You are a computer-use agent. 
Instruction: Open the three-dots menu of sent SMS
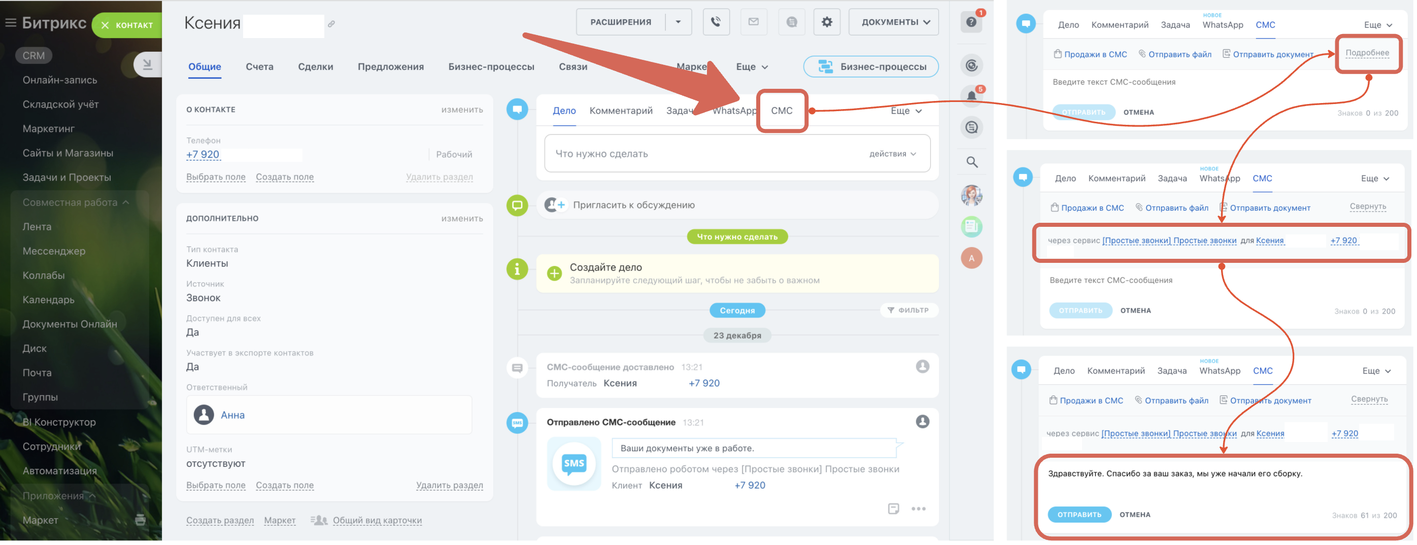(x=918, y=508)
